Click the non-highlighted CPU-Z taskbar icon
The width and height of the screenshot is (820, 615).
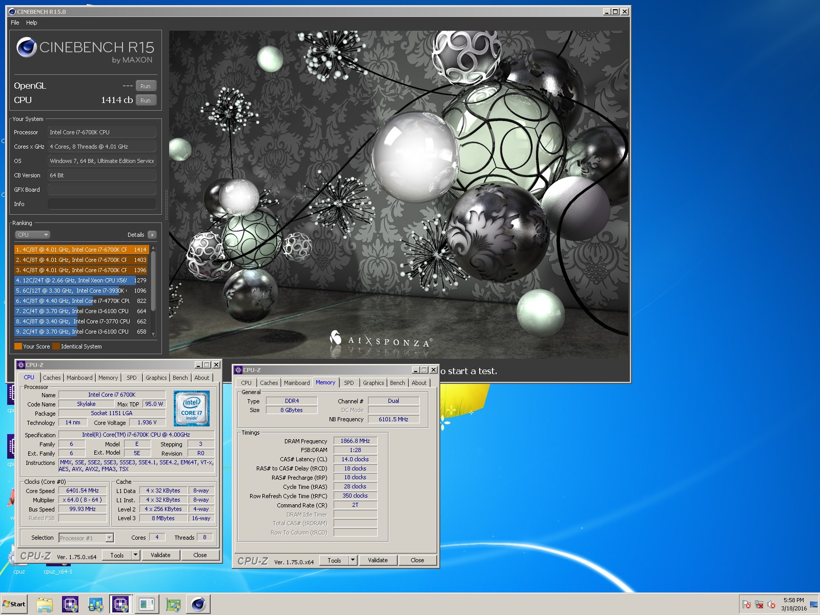[70, 604]
